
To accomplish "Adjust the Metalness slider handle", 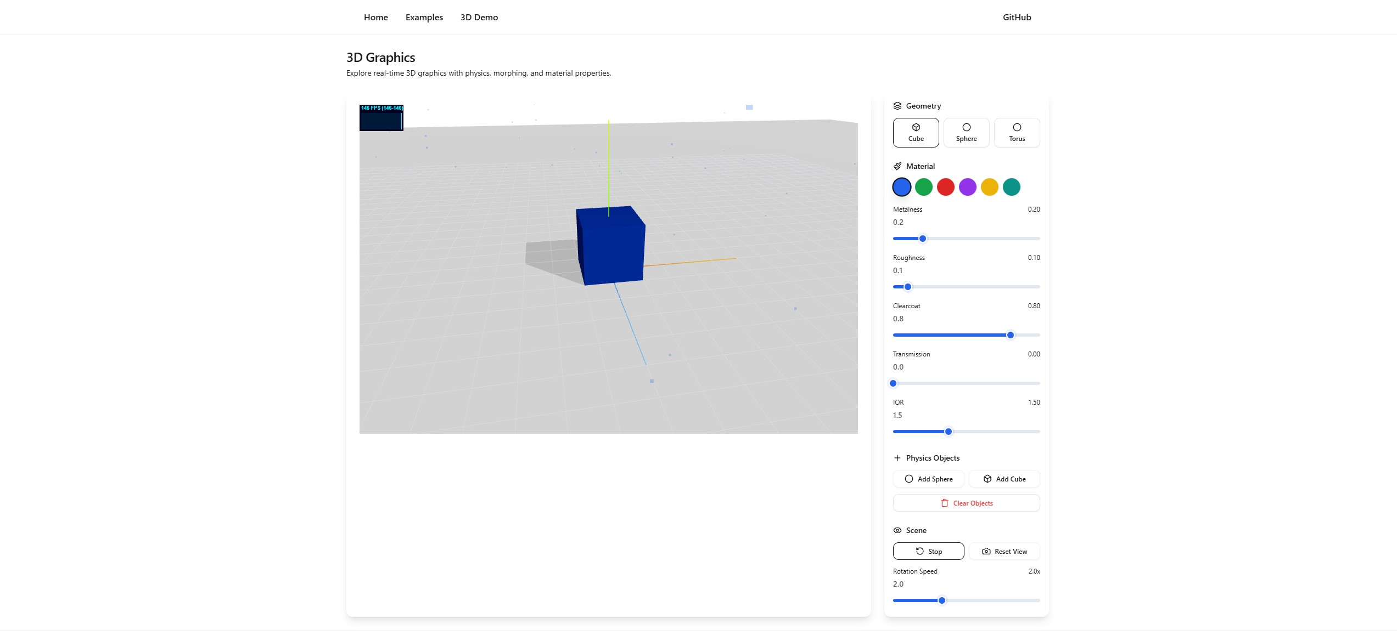I will click(923, 238).
